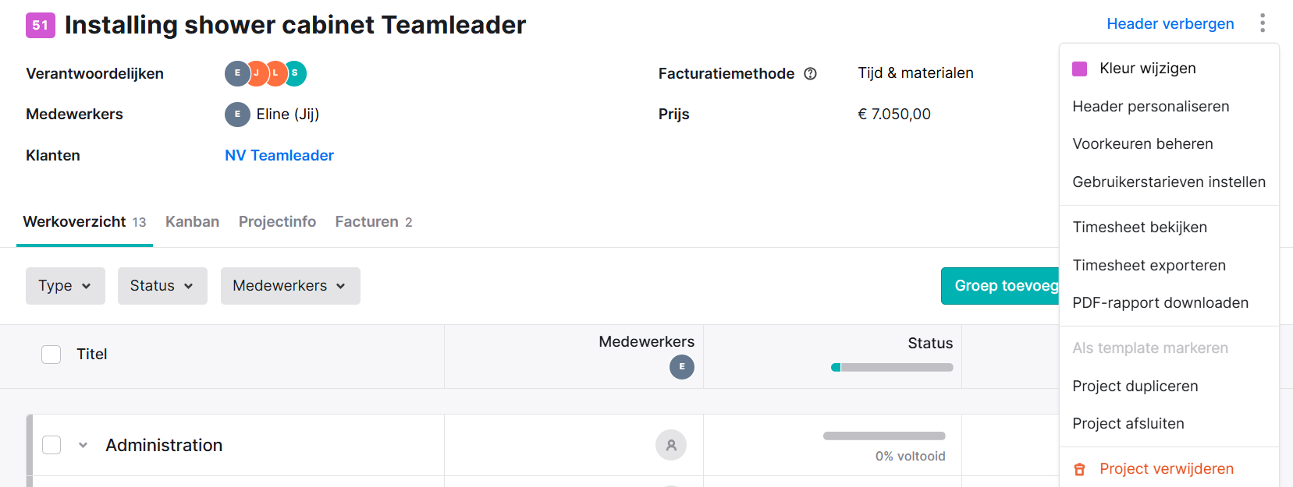1293x487 pixels.
Task: Switch to the Kanban tab
Action: (x=192, y=222)
